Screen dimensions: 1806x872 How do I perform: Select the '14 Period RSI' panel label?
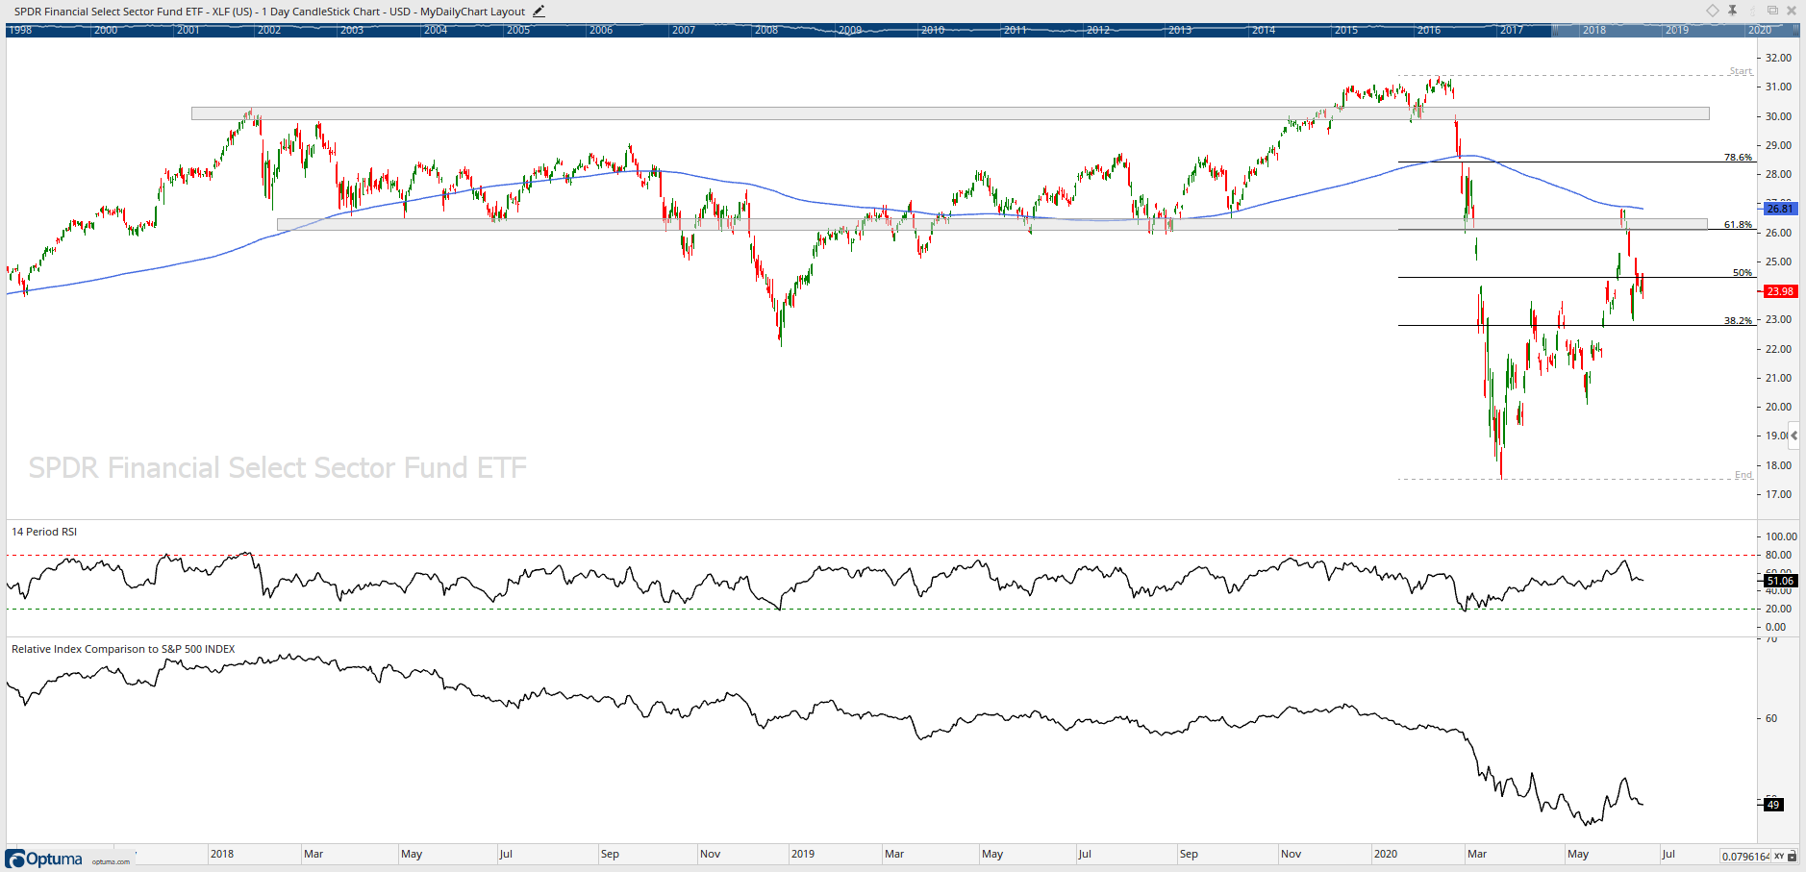[44, 532]
